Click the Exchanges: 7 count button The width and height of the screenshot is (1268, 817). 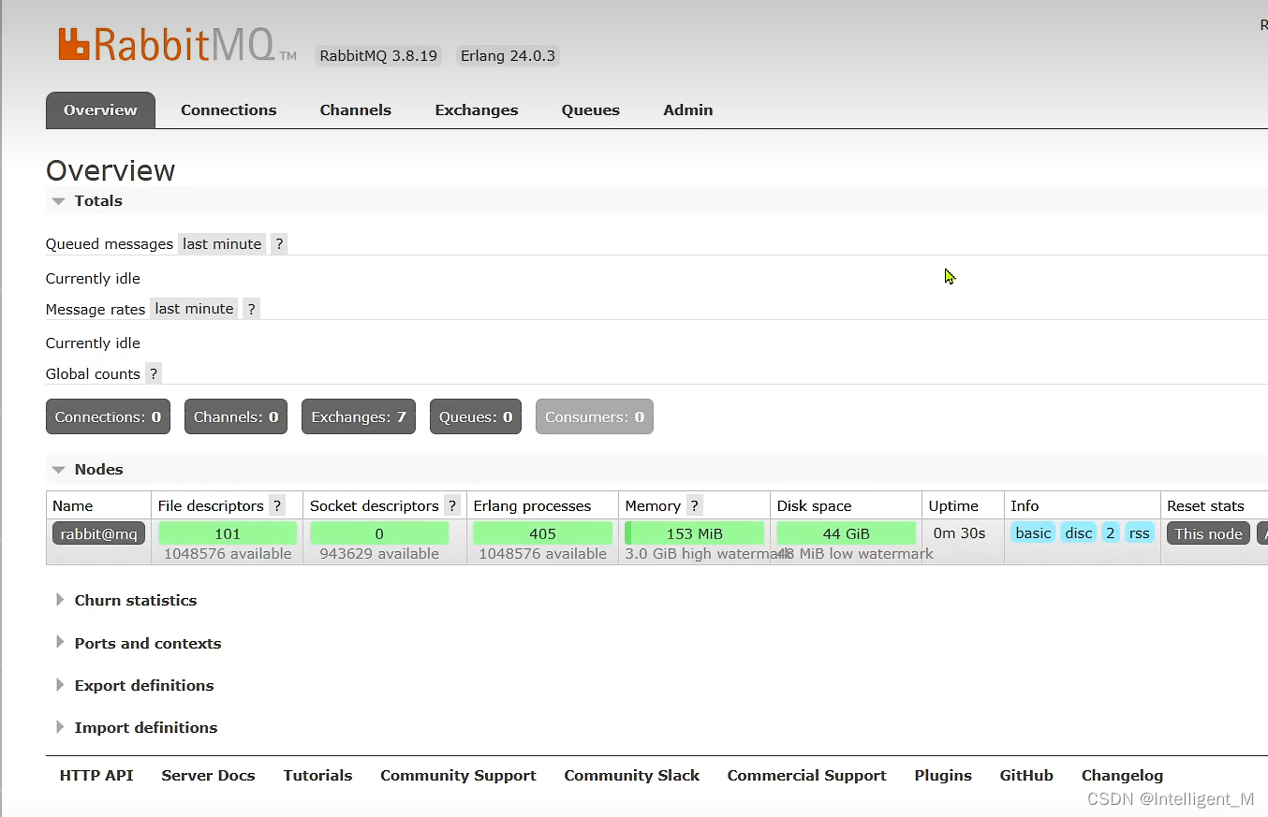359,417
